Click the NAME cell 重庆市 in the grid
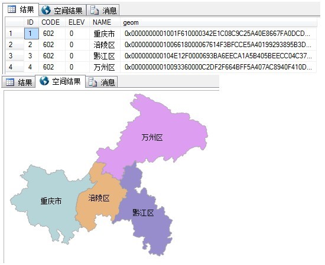 pos(105,33)
